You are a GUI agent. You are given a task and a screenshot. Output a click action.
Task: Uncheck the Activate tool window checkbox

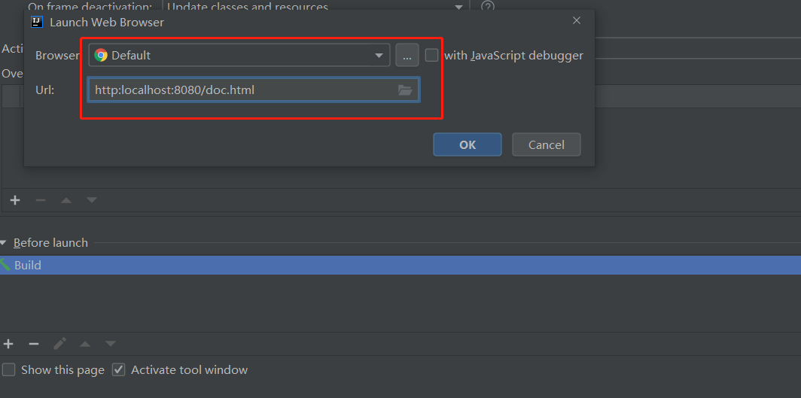(118, 370)
